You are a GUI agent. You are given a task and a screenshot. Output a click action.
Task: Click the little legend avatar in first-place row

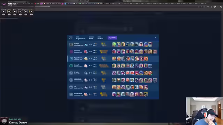tap(86, 45)
